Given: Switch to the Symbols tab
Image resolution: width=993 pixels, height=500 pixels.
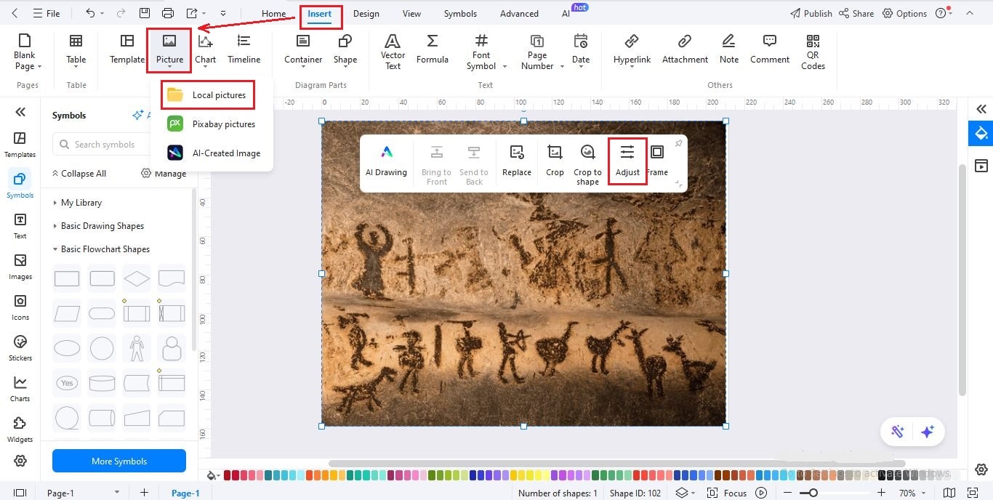Looking at the screenshot, I should [460, 13].
